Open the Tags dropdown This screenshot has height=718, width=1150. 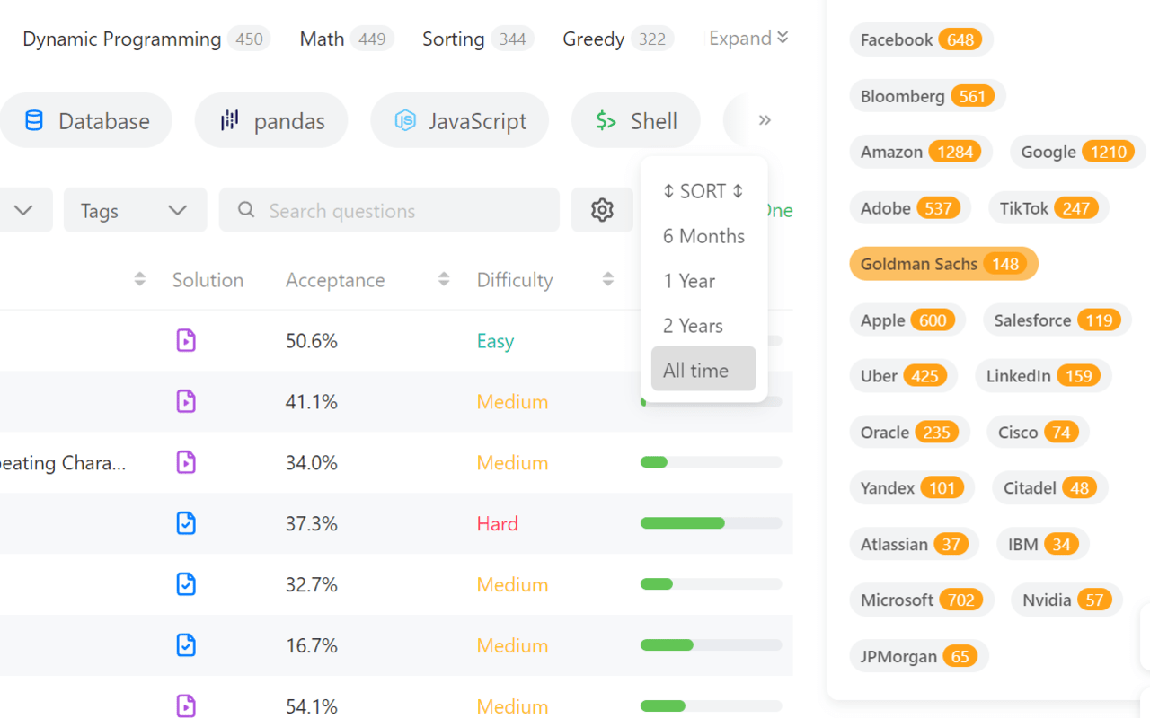(135, 210)
